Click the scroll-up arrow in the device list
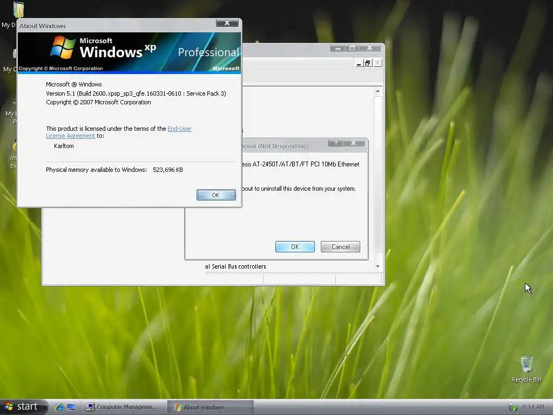 (377, 91)
